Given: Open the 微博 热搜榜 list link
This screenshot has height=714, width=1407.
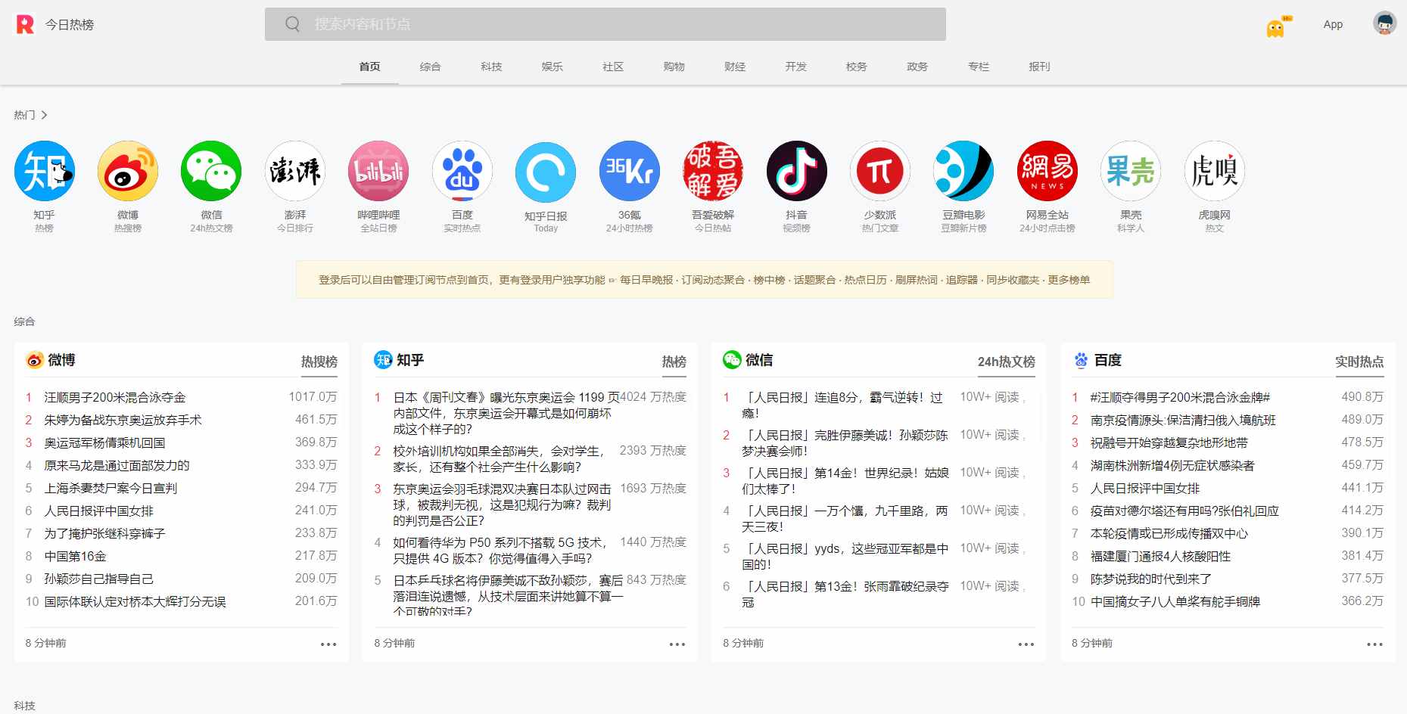Looking at the screenshot, I should coord(319,362).
